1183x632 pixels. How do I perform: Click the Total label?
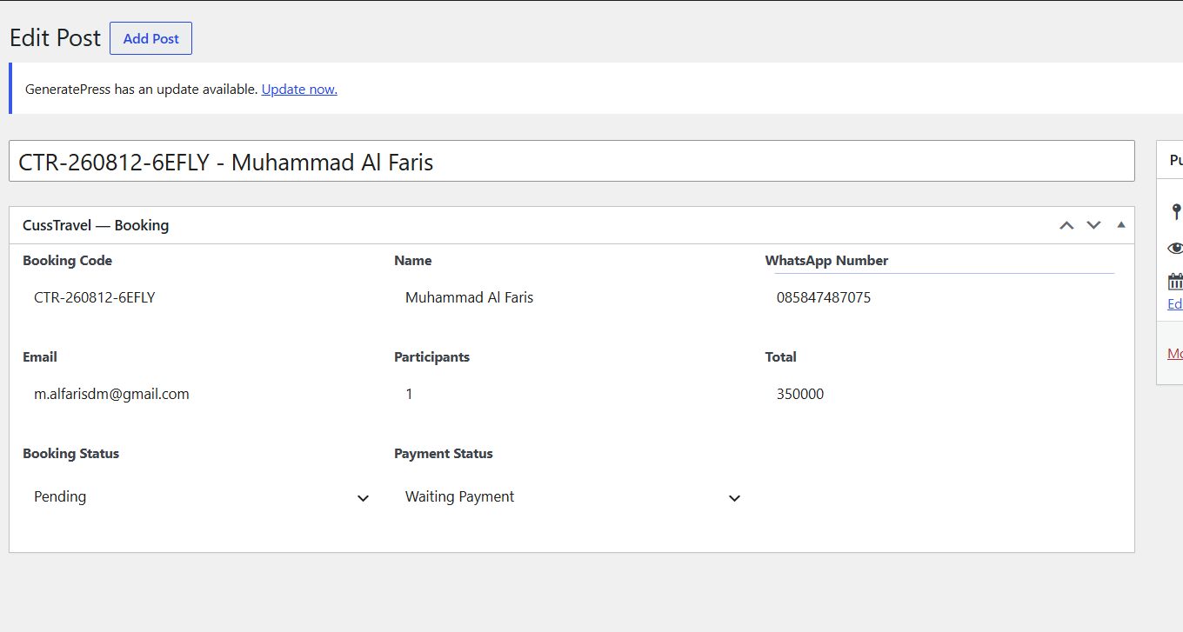coord(781,357)
